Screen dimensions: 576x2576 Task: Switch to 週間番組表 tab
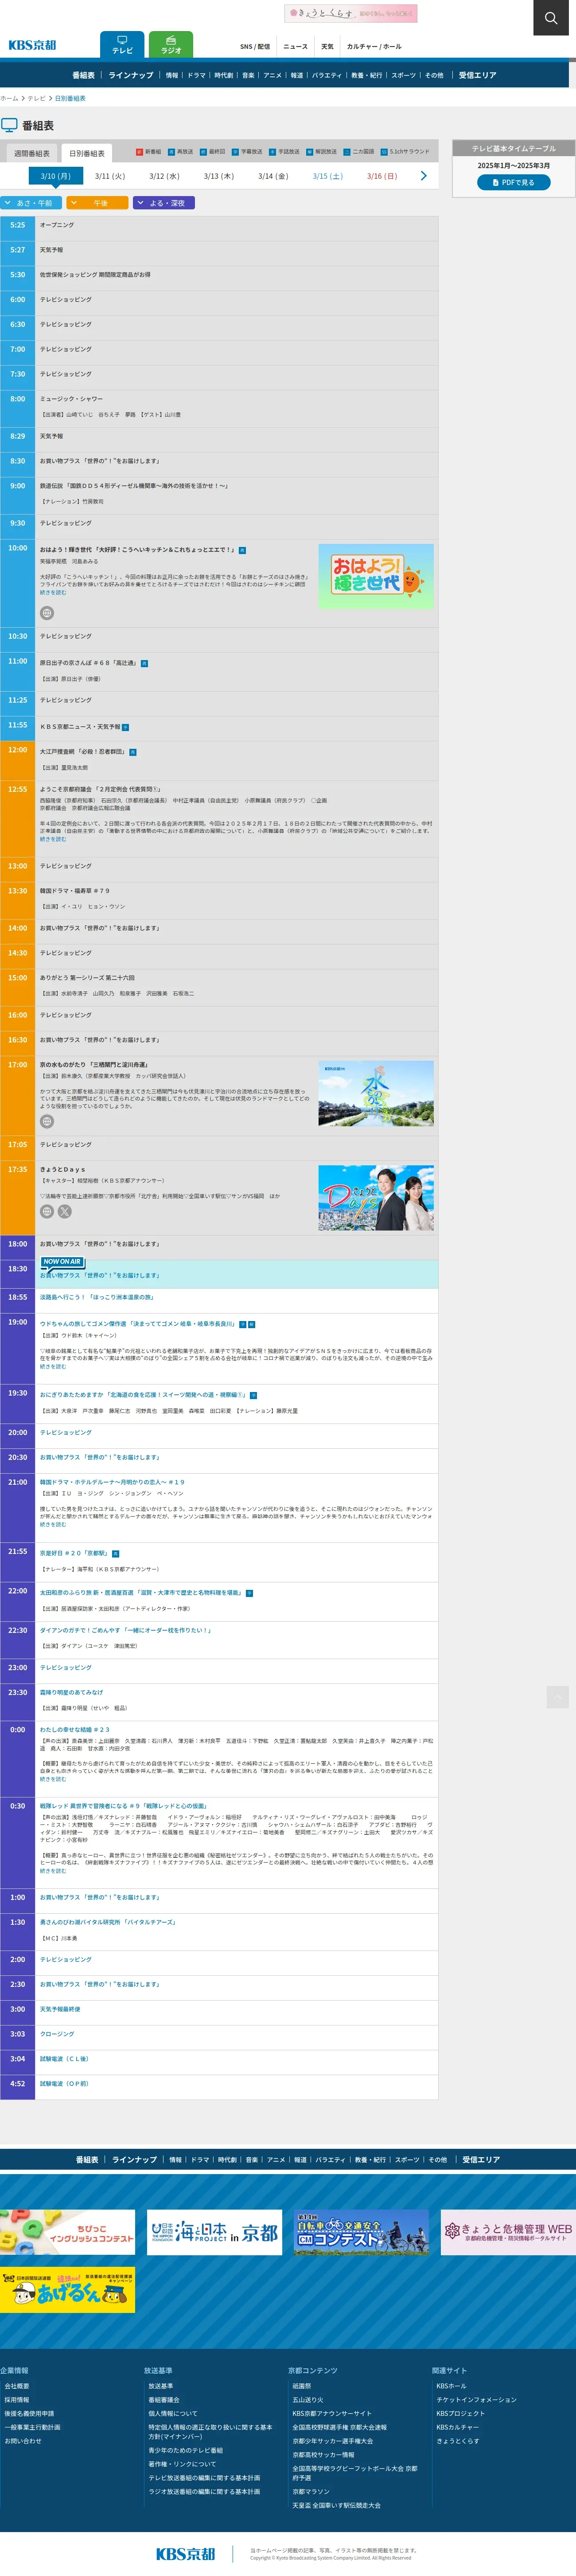32,153
